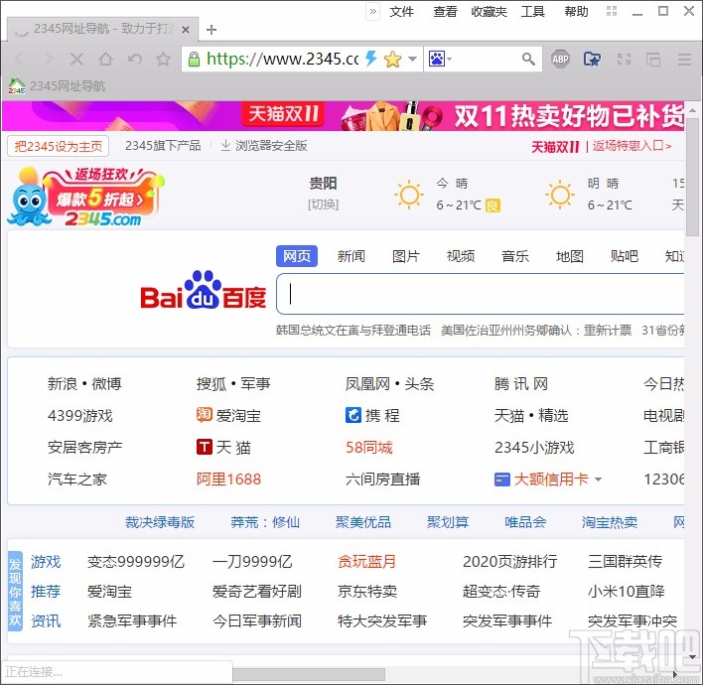The width and height of the screenshot is (703, 685).
Task: Open the 收藏夹 menu
Action: point(489,11)
